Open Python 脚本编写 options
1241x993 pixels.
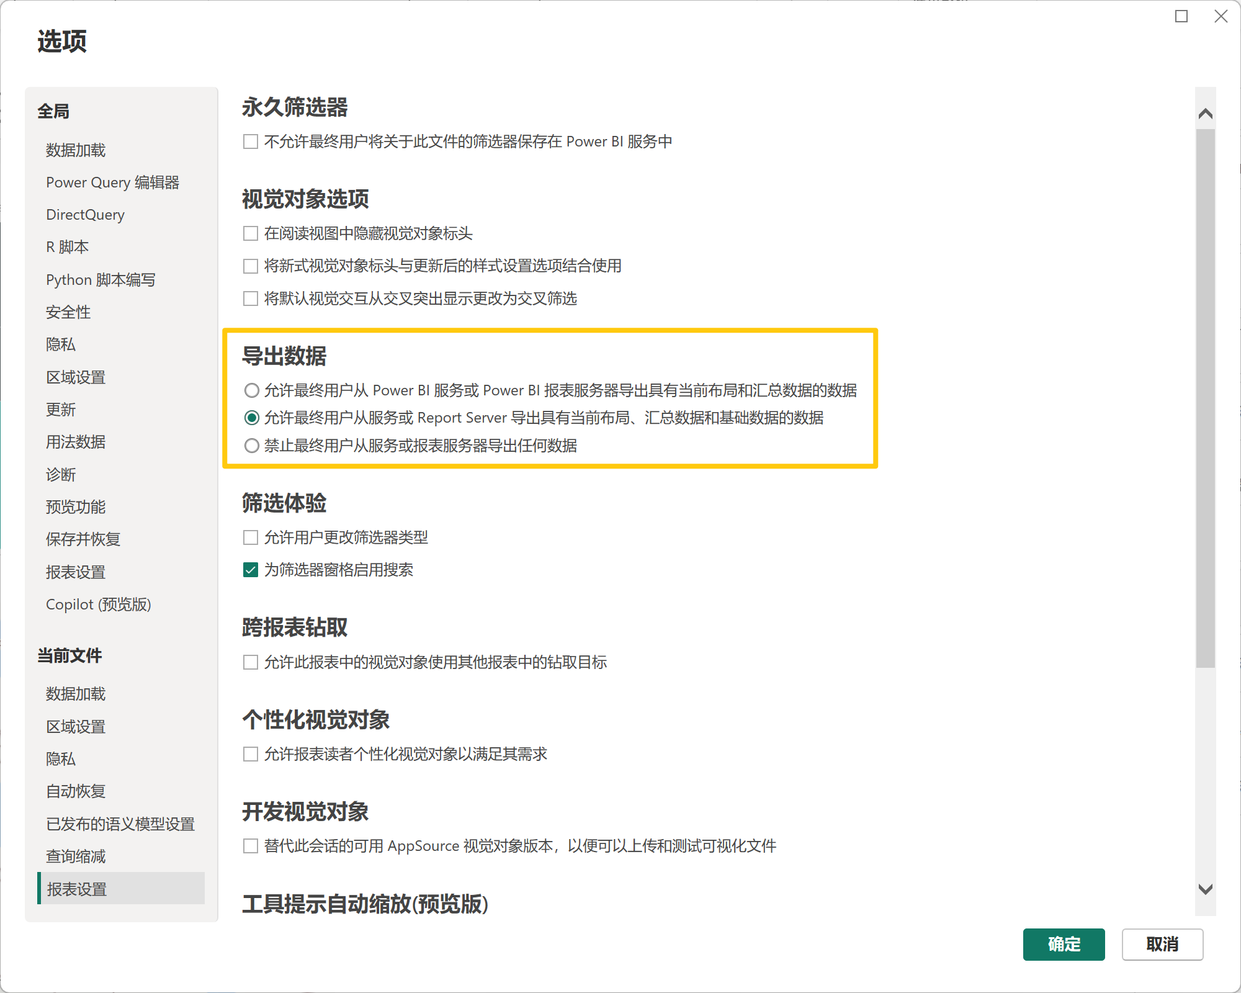coord(101,280)
